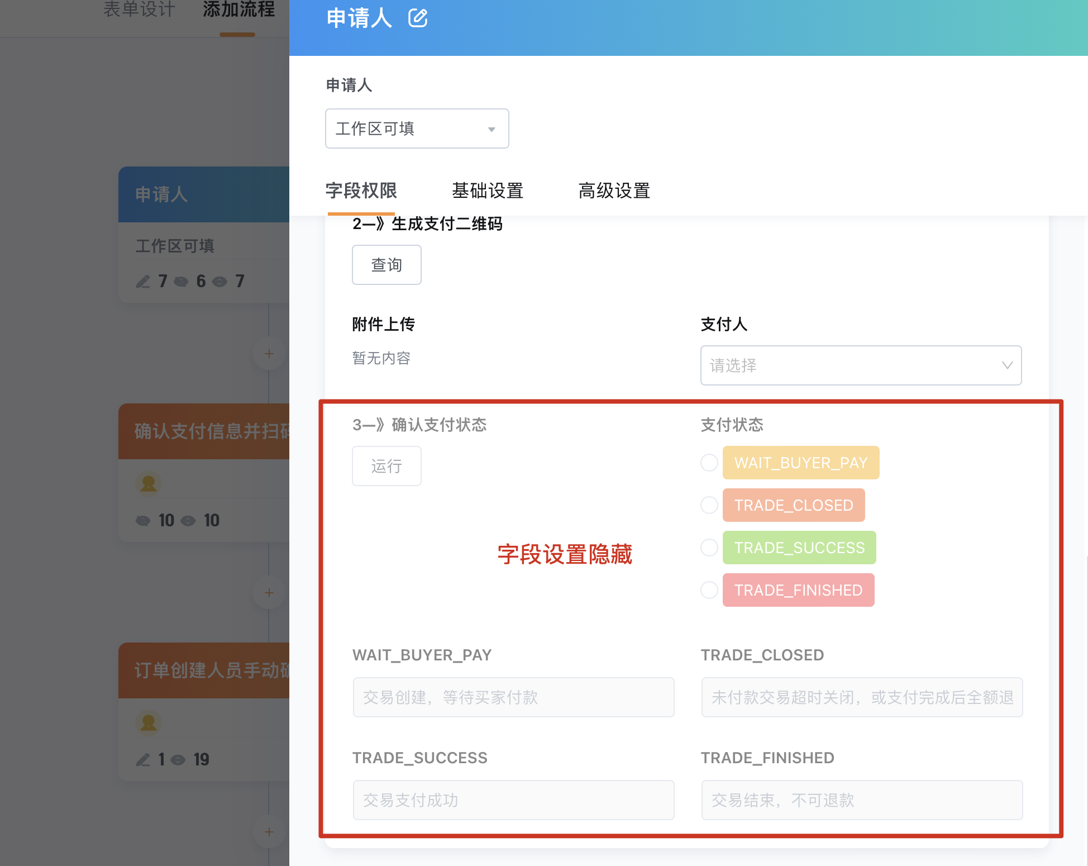This screenshot has height=866, width=1088.
Task: Click the user avatar in 订单创建人员 node
Action: coord(149,722)
